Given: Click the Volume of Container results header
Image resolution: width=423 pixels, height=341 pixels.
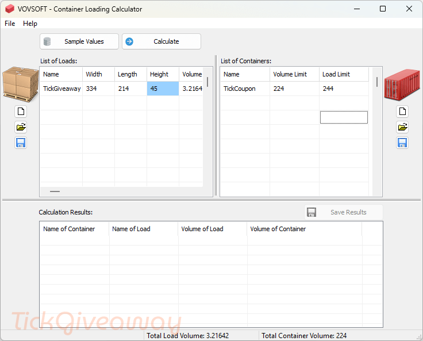Looking at the screenshot, I should pos(304,229).
